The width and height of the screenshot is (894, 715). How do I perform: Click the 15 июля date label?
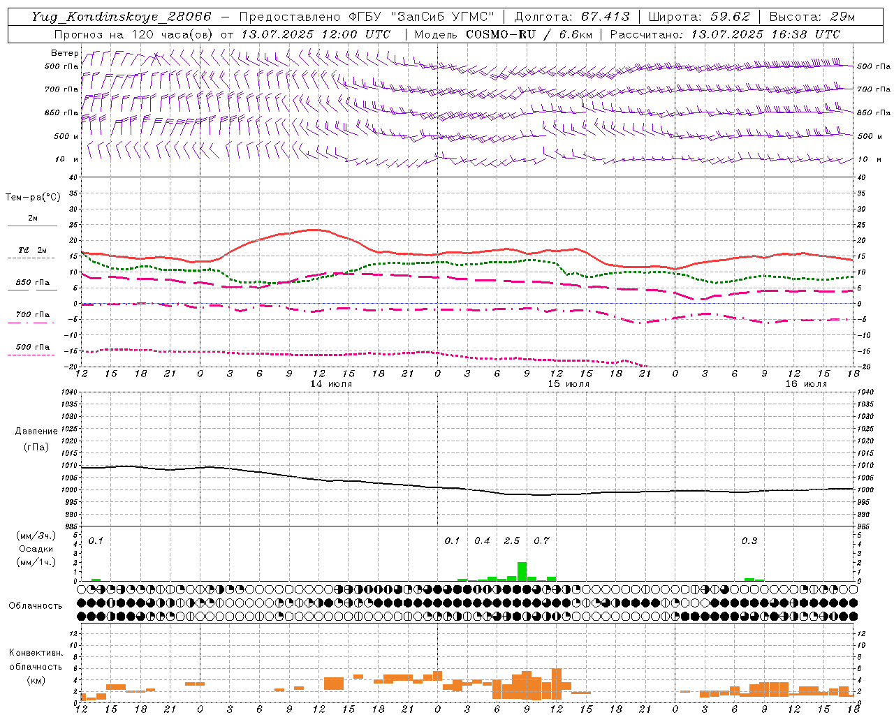[568, 384]
